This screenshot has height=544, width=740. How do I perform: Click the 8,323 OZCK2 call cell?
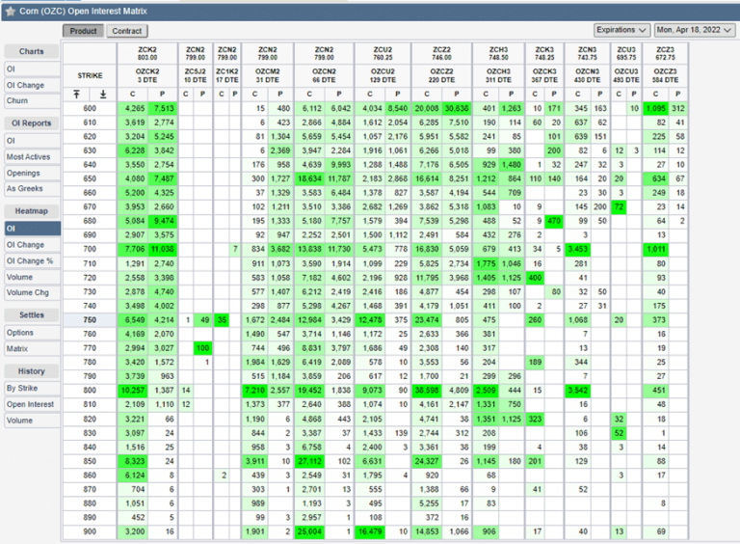pyautogui.click(x=133, y=461)
